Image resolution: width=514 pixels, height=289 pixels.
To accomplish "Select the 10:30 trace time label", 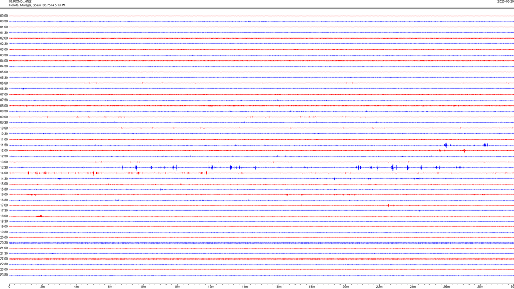I will (x=4, y=134).
